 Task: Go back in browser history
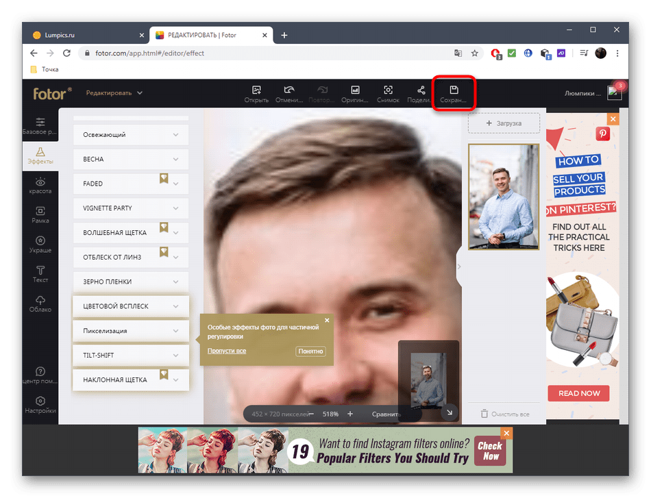pyautogui.click(x=34, y=53)
